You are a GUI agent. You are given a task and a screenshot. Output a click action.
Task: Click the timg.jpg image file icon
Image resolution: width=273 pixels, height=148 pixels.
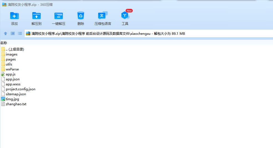pos(3,99)
